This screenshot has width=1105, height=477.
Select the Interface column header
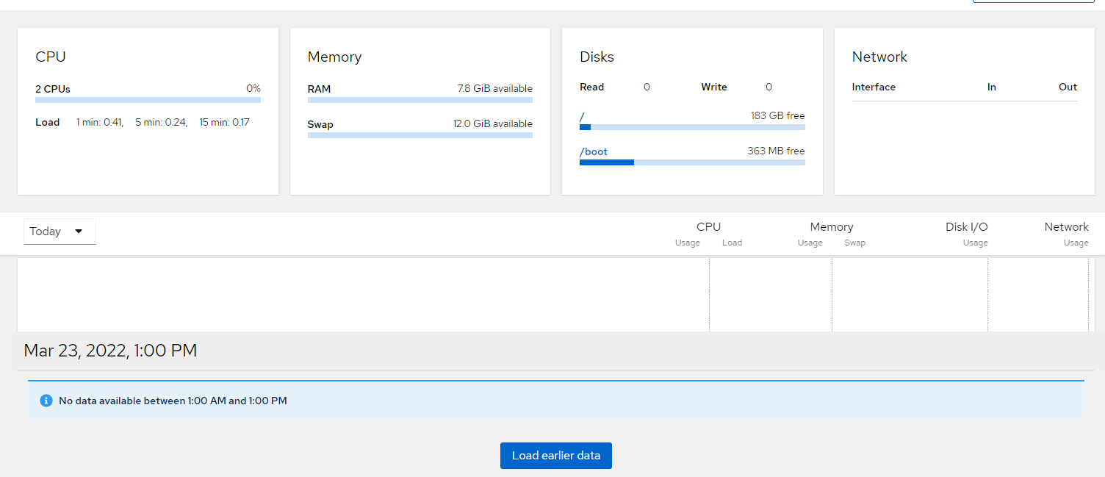point(874,87)
